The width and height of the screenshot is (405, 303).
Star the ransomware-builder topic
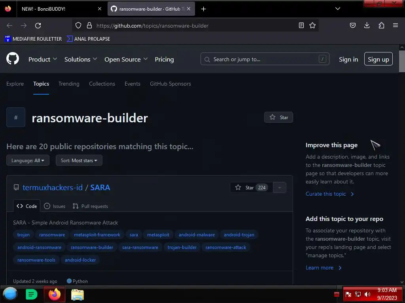(278, 117)
